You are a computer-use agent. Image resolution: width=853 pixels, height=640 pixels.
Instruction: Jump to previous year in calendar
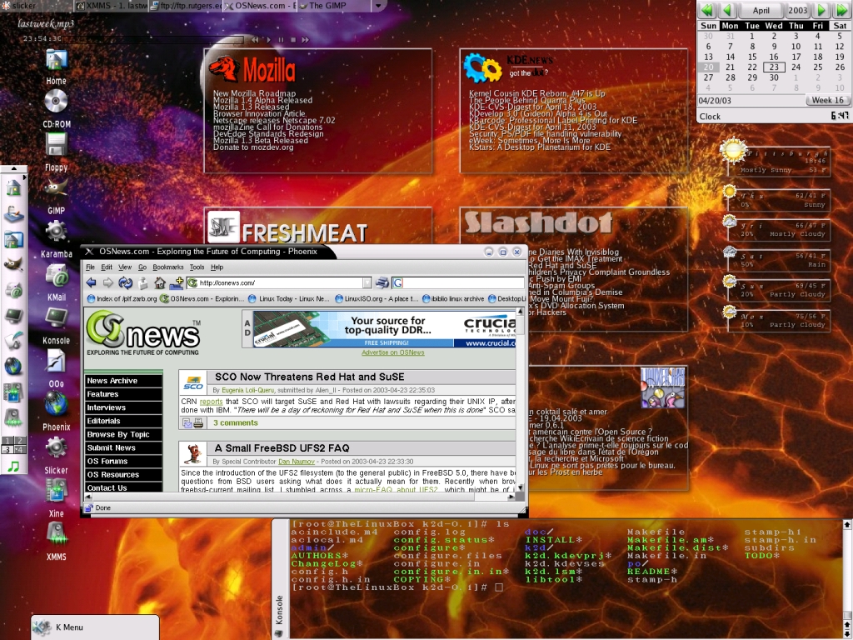coord(707,10)
